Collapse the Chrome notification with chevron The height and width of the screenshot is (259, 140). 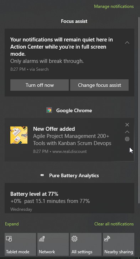pos(127,132)
